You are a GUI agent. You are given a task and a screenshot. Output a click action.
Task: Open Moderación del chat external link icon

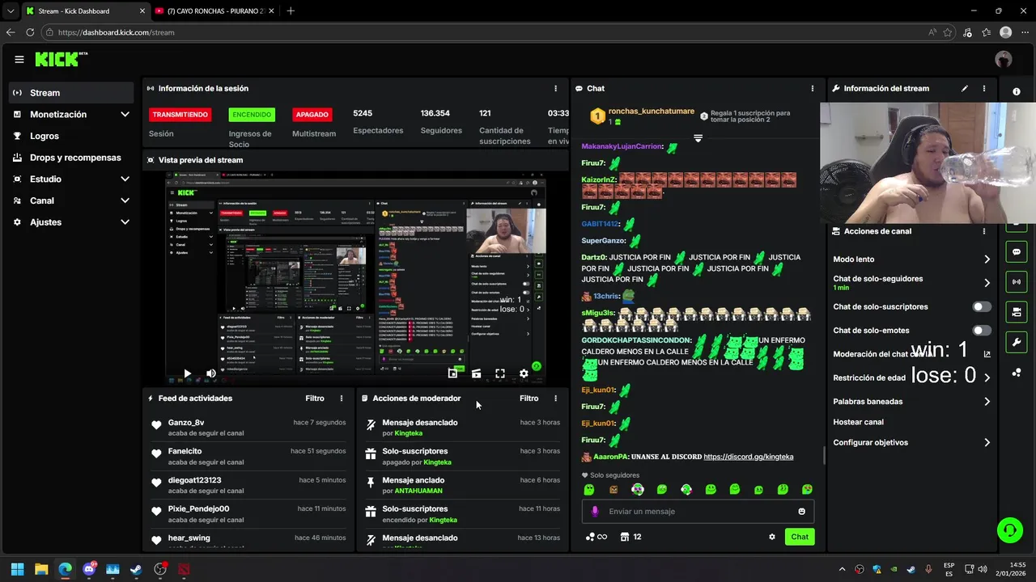[x=987, y=354]
